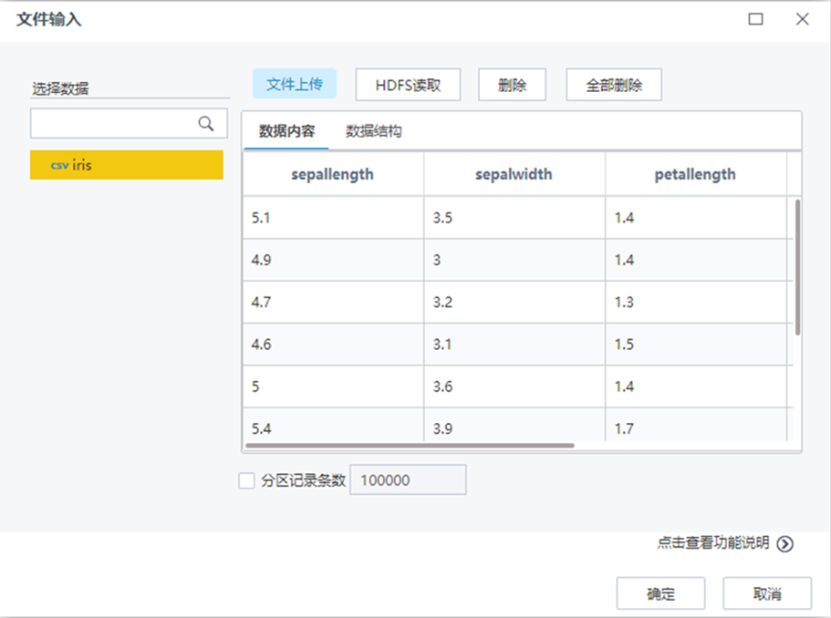This screenshot has width=831, height=618.
Task: Cancel dialog using the 取消 button
Action: (766, 592)
